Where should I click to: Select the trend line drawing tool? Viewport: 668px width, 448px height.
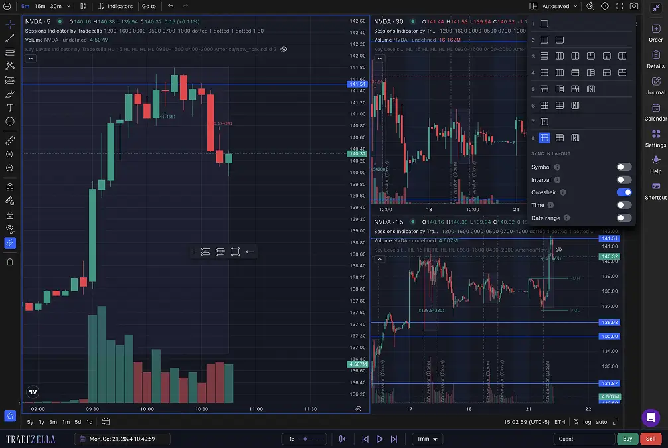[10, 38]
